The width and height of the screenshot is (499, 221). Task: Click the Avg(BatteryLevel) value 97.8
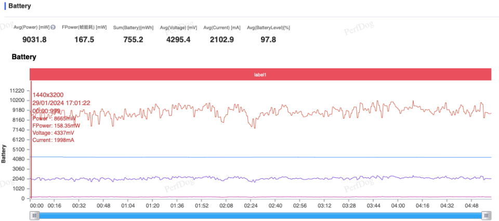[268, 40]
